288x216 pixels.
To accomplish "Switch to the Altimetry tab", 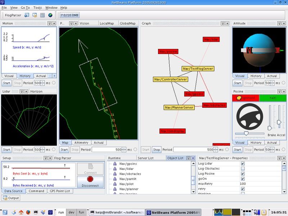I will tap(81, 143).
